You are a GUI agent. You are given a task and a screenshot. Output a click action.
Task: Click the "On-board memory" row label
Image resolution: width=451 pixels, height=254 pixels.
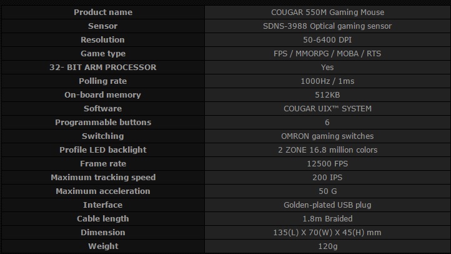[103, 95]
